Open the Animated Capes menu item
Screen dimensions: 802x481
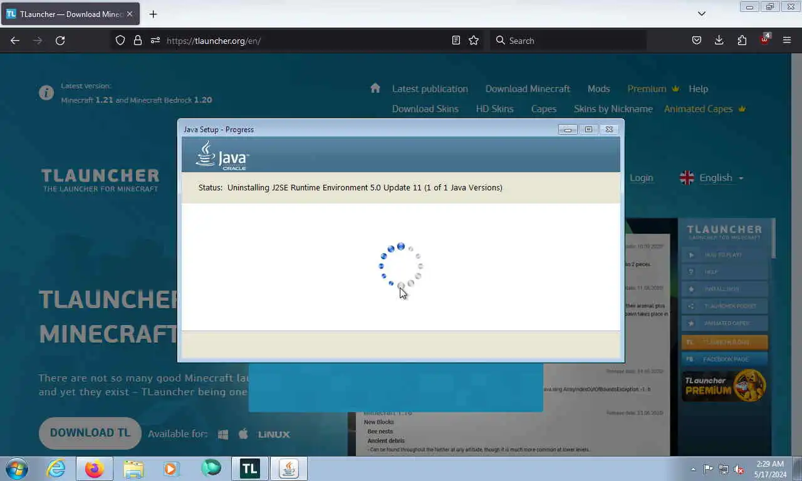click(705, 109)
